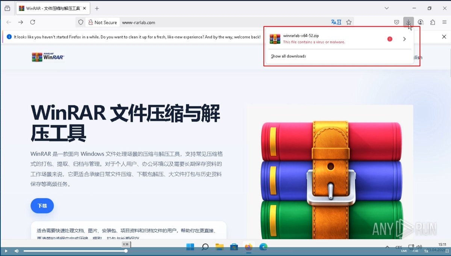This screenshot has width=451, height=256.
Task: Click the red malware warning icon
Action: (390, 39)
